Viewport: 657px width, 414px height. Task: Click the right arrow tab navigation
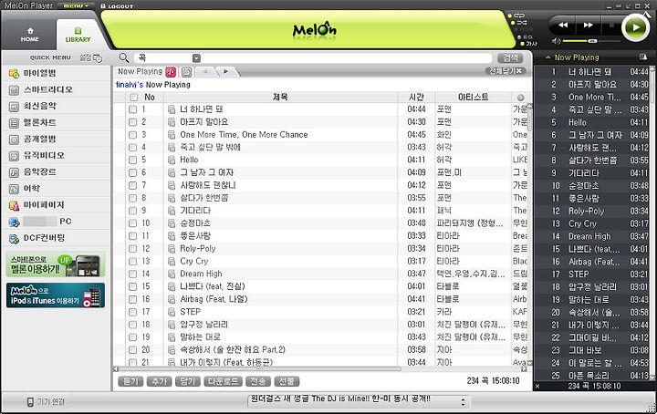pos(226,71)
